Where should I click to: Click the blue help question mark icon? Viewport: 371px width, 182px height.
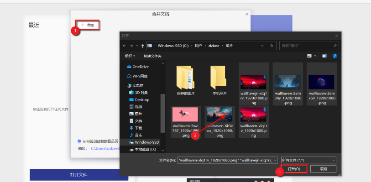coord(334,56)
